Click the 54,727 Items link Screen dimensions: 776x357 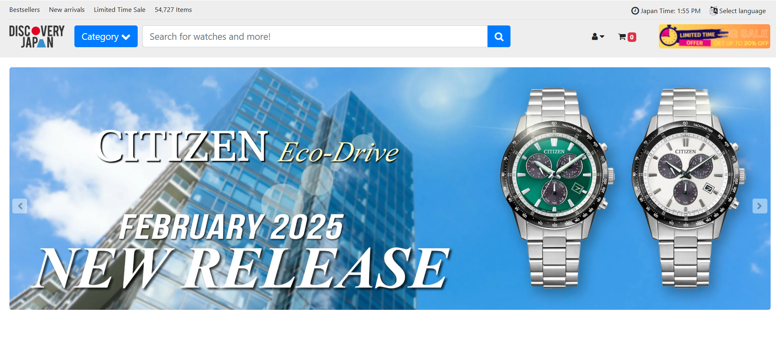tap(173, 10)
